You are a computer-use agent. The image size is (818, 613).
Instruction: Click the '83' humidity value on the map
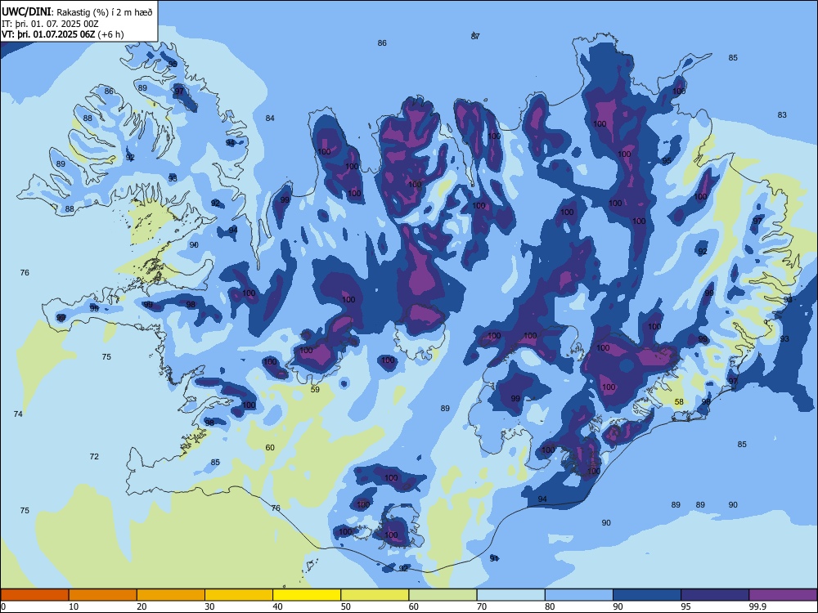781,115
